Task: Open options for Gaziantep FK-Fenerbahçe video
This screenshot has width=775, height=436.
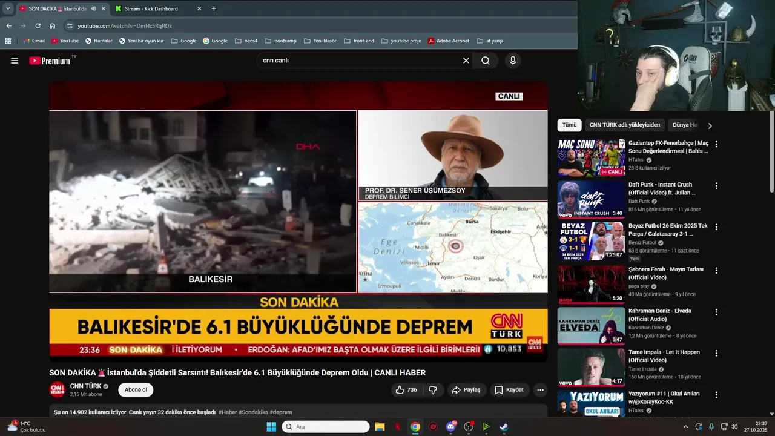Action: point(716,144)
